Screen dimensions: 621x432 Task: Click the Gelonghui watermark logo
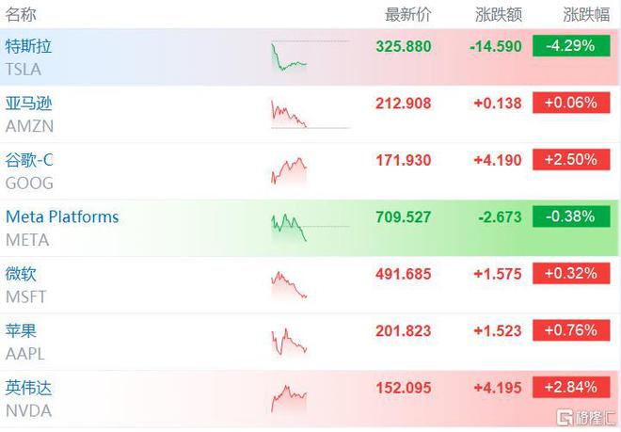(x=587, y=418)
